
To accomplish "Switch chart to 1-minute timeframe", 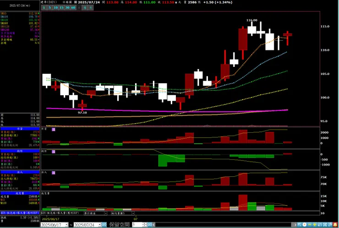I will coord(44,8).
